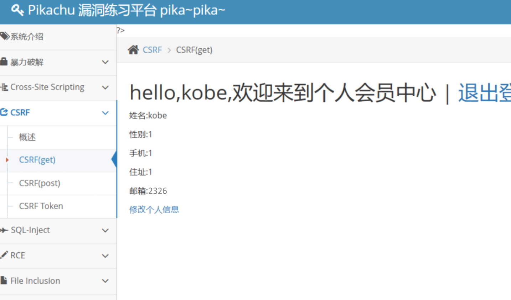511x300 pixels.
Task: Expand the SQL-Inject chevron
Action: tap(105, 230)
